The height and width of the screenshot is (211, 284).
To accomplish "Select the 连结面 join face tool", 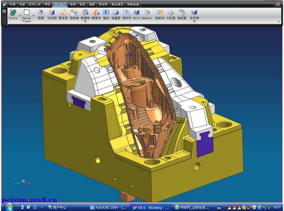I will (x=182, y=14).
